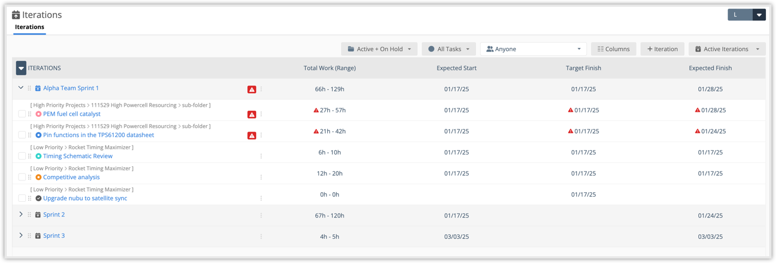This screenshot has height=263, width=776.
Task: Click red alert icon for PEM fuel cell catalyst
Action: pyautogui.click(x=252, y=115)
